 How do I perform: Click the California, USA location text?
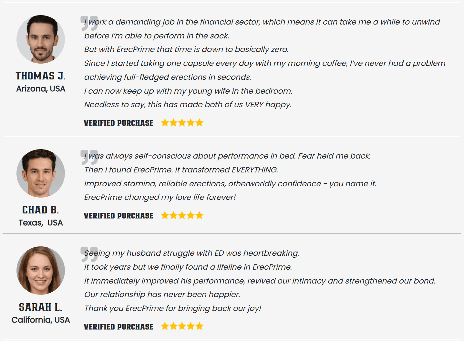pos(41,320)
